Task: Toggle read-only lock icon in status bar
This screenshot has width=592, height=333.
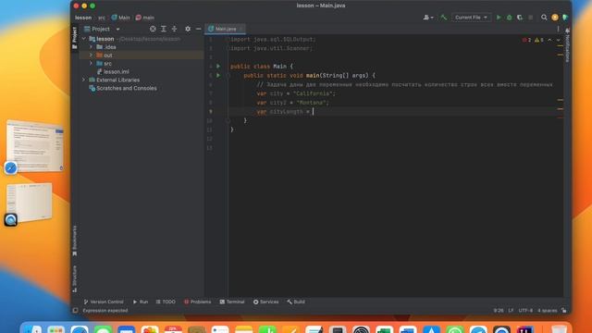Action: click(563, 311)
